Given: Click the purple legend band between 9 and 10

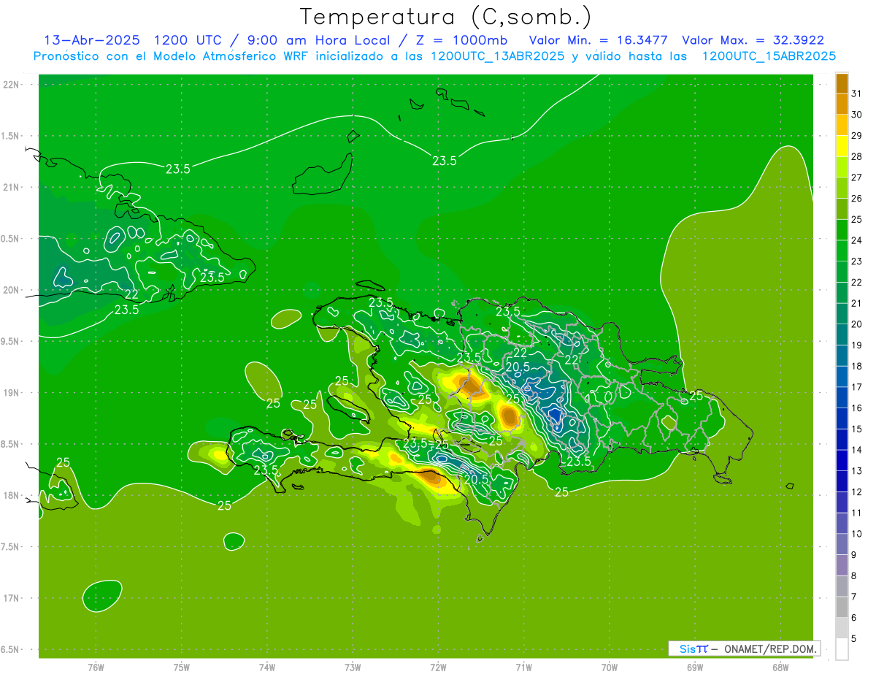Looking at the screenshot, I should coord(842,544).
